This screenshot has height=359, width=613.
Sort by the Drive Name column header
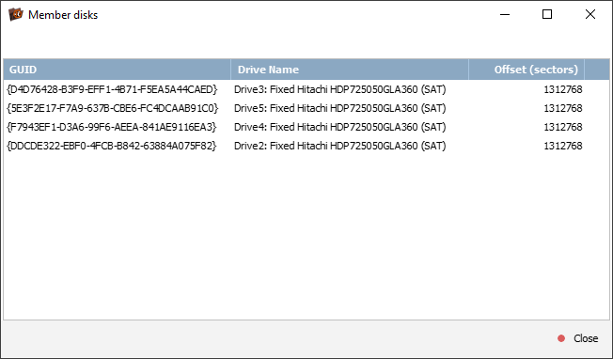click(350, 70)
